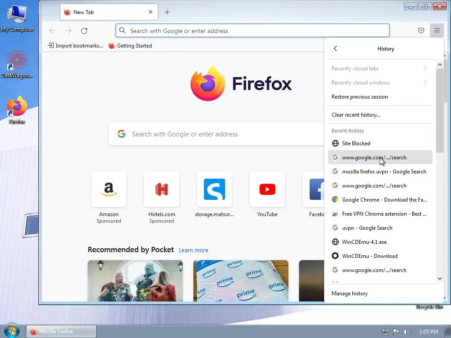Maximize the Firefox window
The image size is (451, 338).
[x=425, y=6]
